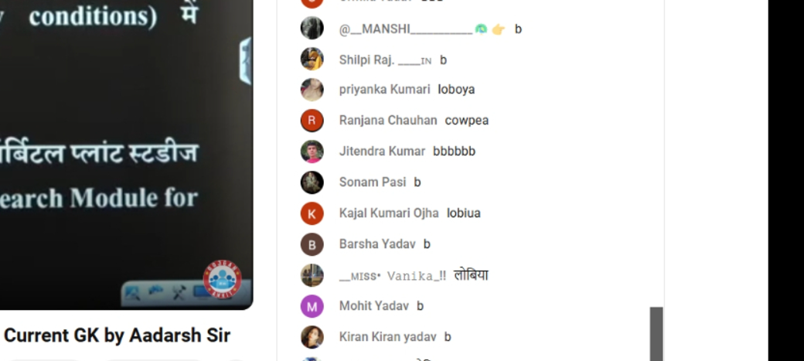Select Shilpi Raj's chat username
Viewport: 804px width, 361px height.
pos(385,60)
